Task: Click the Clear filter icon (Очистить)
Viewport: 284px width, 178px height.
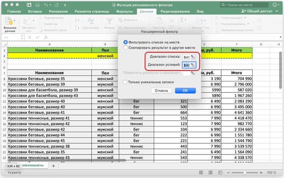Action: click(120, 20)
